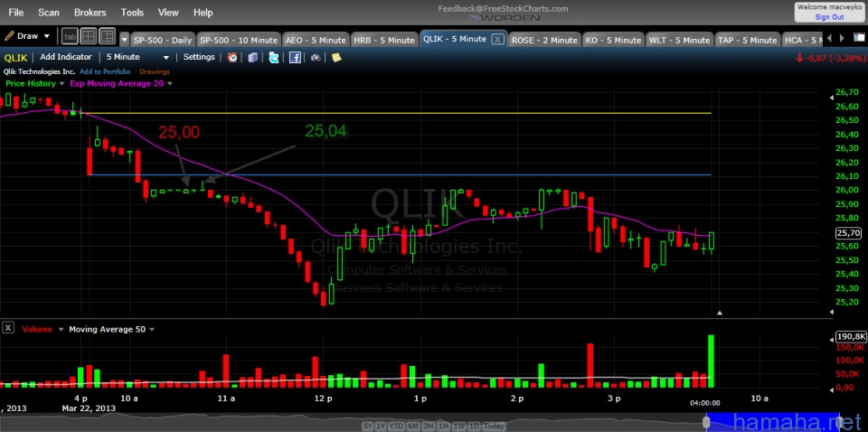Click the alarm clock alert icon
868x432 pixels.
(x=232, y=57)
